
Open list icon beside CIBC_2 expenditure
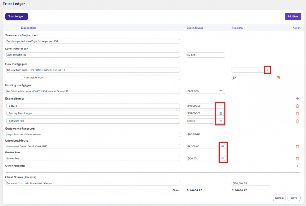tap(220, 106)
